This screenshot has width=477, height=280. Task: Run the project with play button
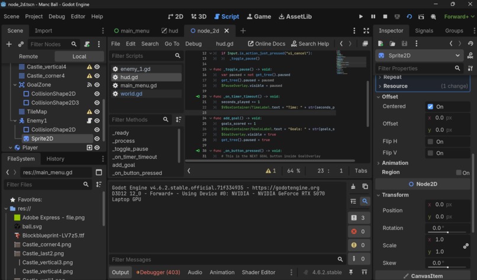coord(361,17)
